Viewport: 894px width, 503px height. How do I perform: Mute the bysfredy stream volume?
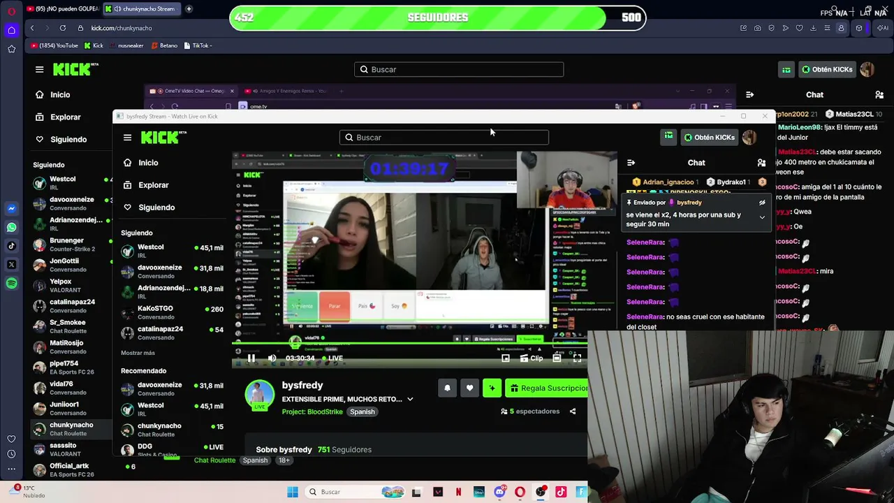[x=272, y=358]
